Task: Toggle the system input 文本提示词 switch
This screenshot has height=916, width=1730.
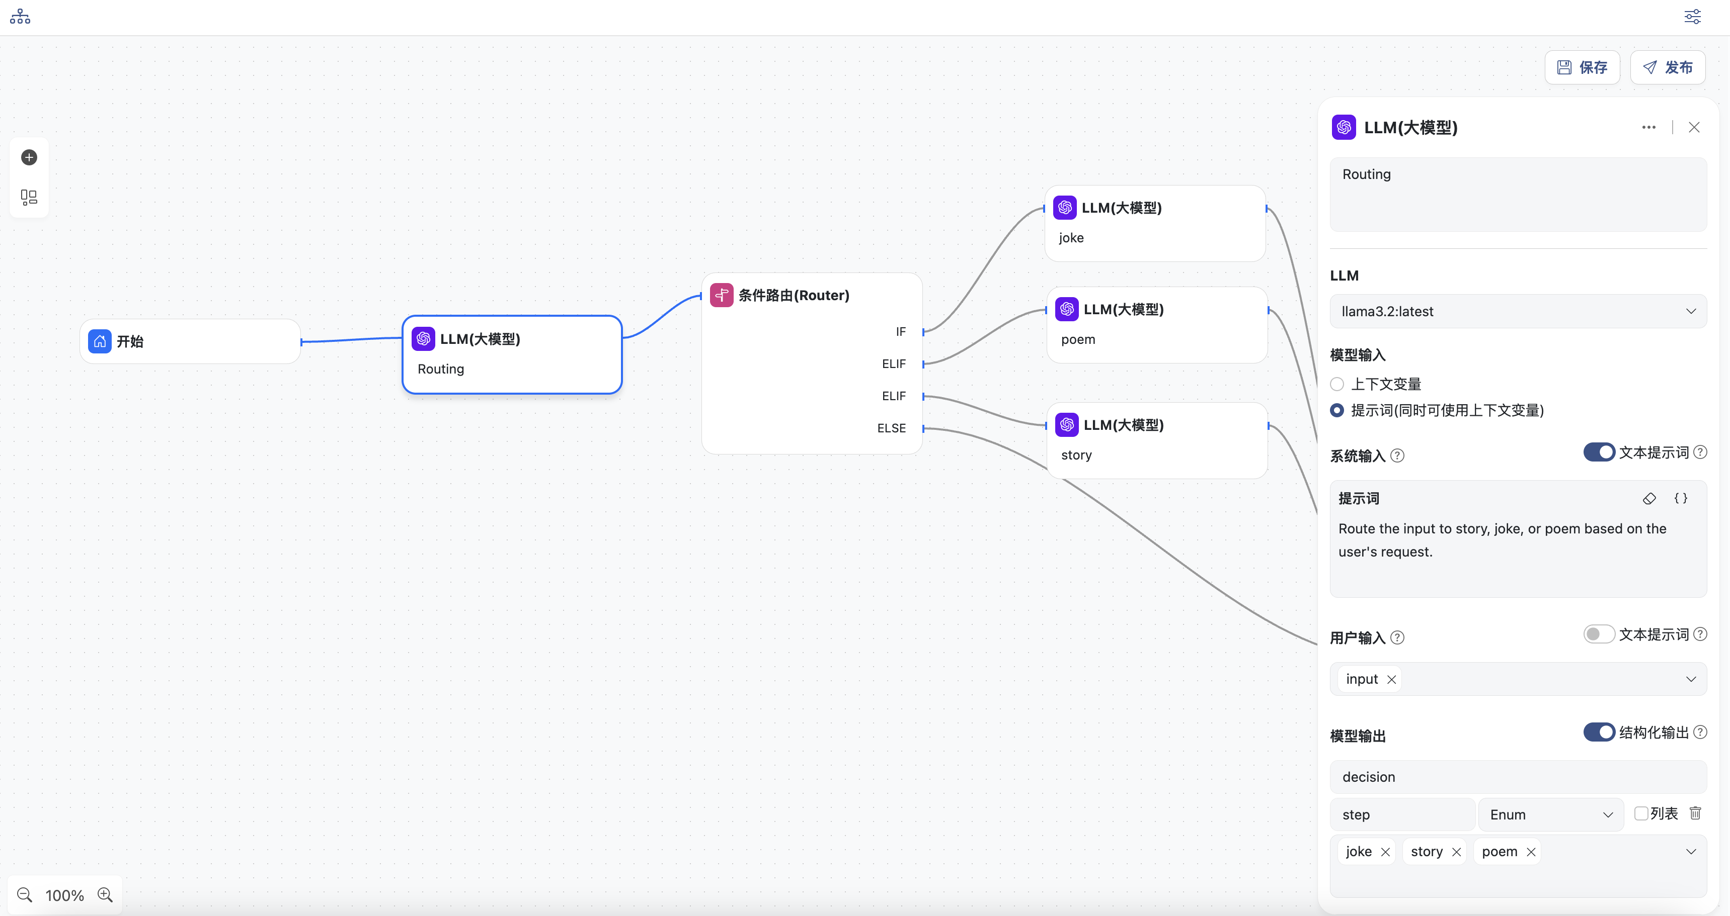Action: tap(1599, 452)
